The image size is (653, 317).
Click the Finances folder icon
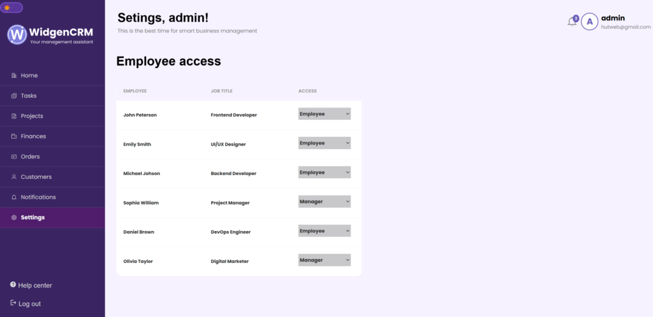14,136
